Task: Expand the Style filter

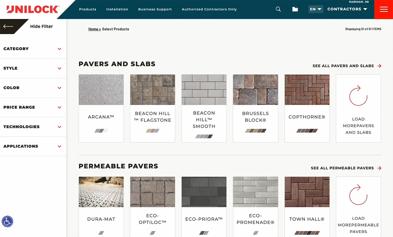Action: [33, 69]
